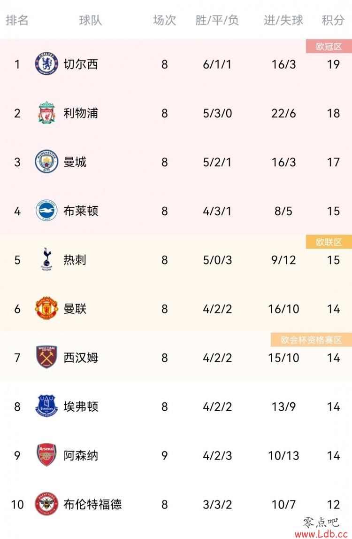Click the Liverpool club crest
352x539 pixels.
pyautogui.click(x=47, y=113)
